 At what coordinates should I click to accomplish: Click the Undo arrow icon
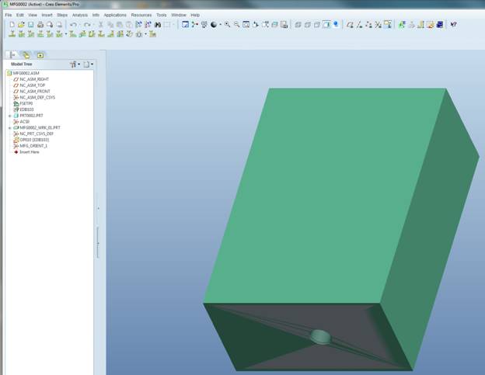[x=73, y=25]
